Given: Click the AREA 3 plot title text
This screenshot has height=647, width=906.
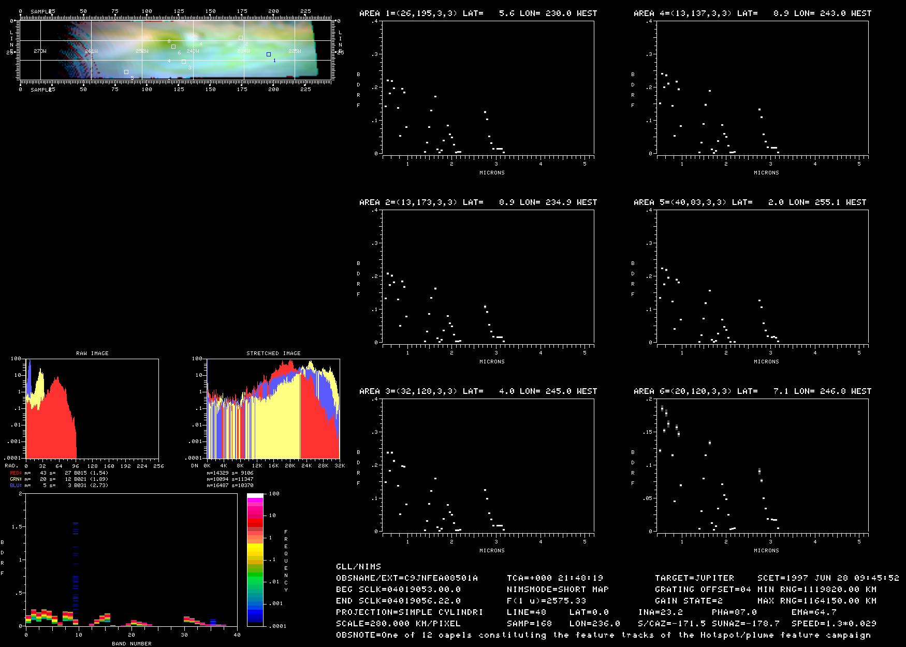Looking at the screenshot, I should [477, 391].
